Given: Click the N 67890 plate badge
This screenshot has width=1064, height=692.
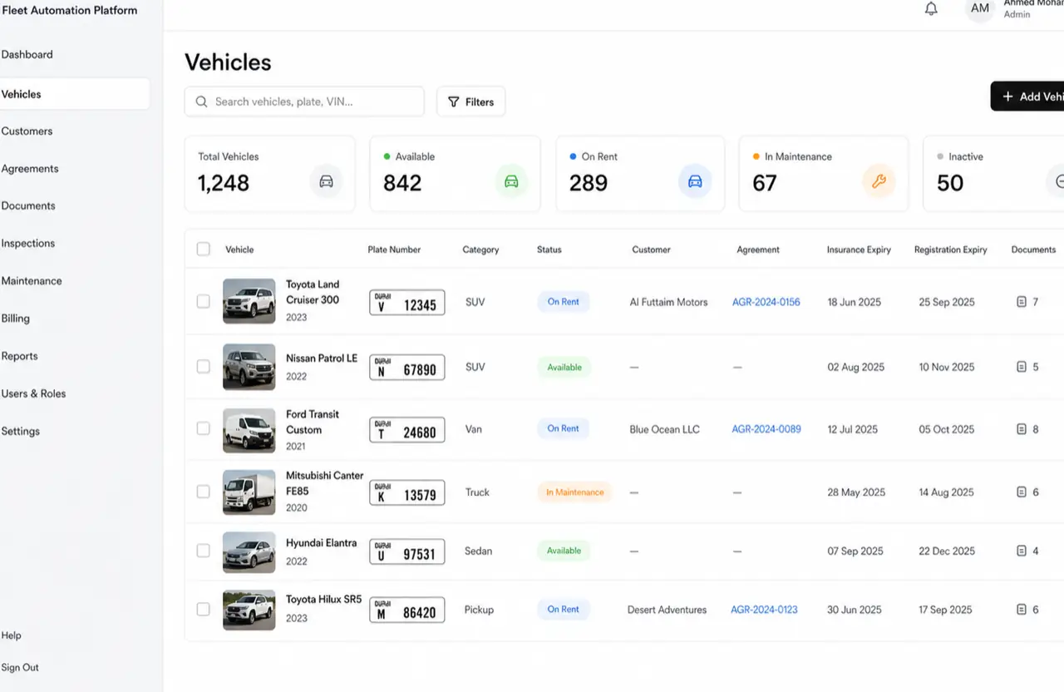Looking at the screenshot, I should click(x=407, y=368).
